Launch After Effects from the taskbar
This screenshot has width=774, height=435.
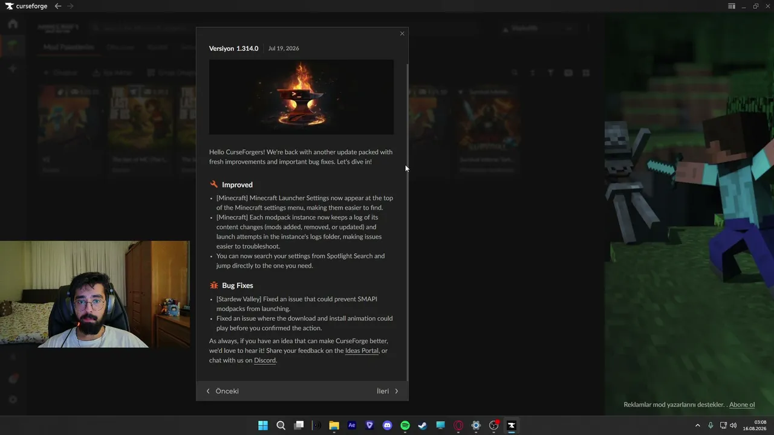point(352,425)
